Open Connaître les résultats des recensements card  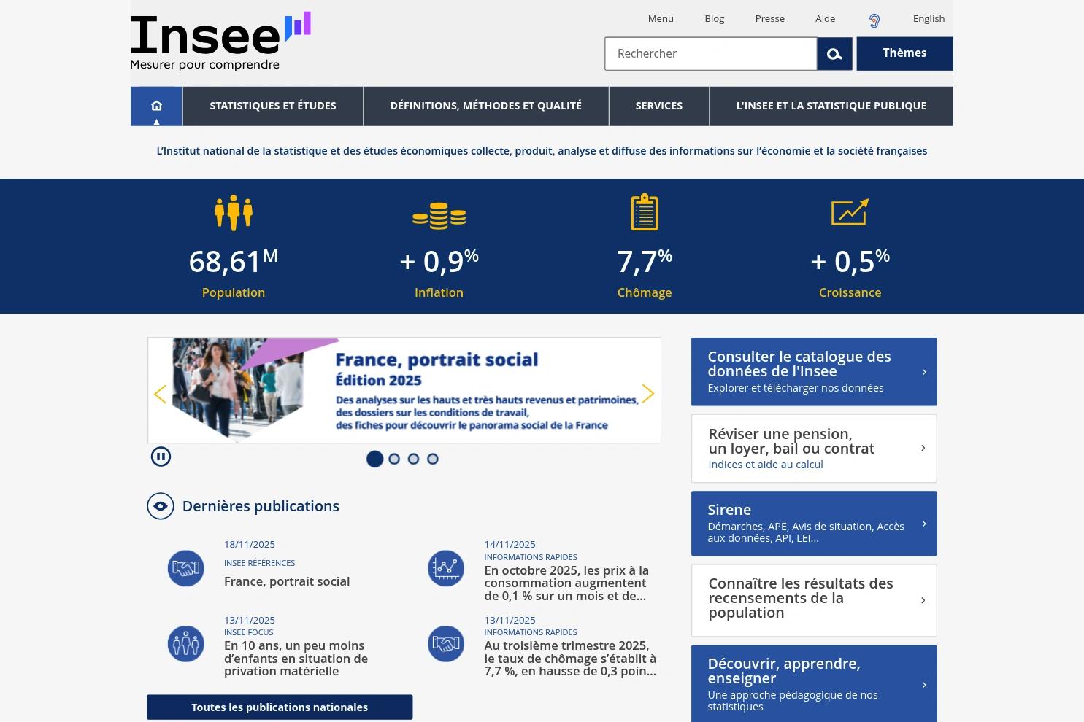click(x=814, y=600)
